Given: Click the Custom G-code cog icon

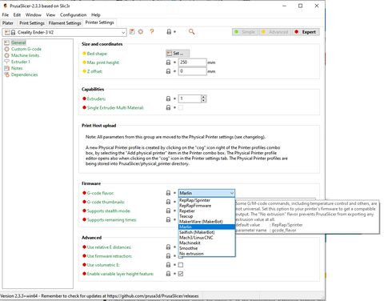Looking at the screenshot, I should (x=6, y=49).
